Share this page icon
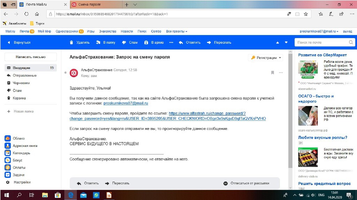Screen dimensions: 357x200 pos(341,14)
